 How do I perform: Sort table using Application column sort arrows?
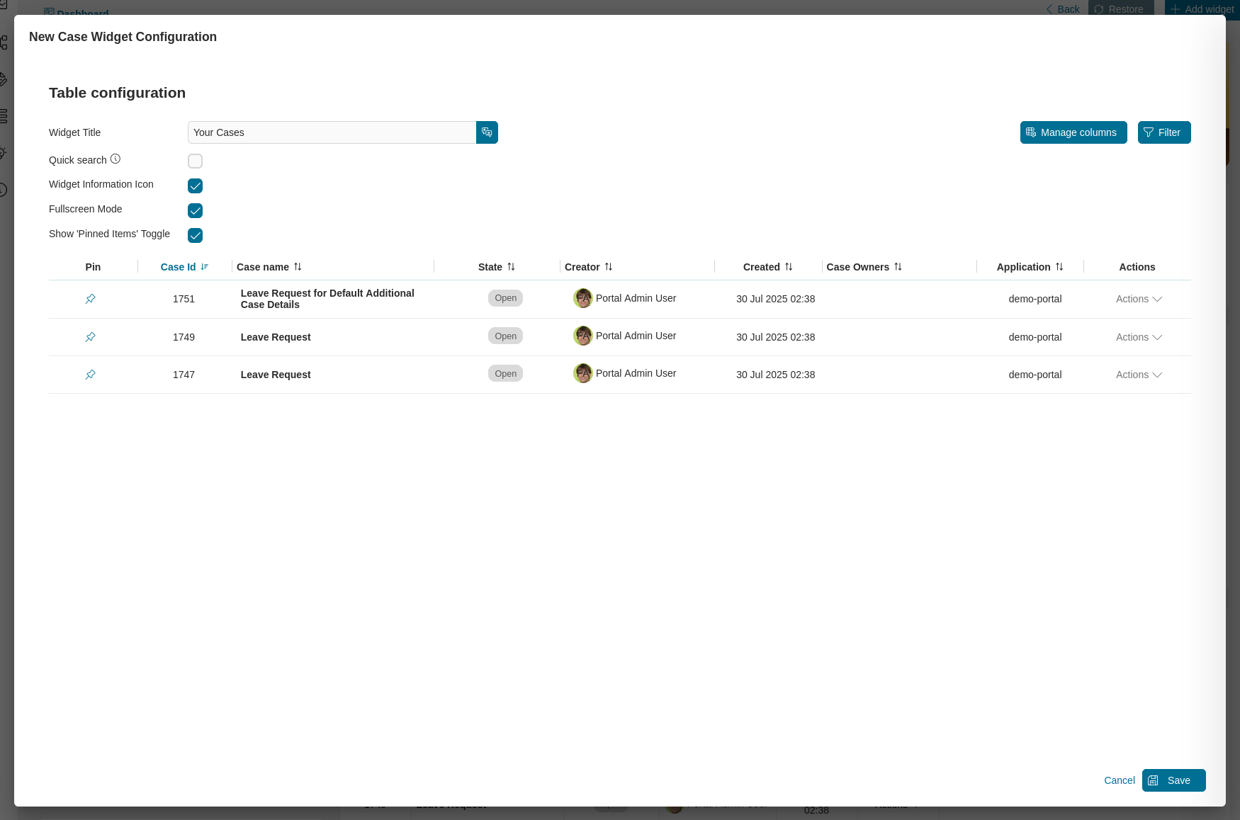1059,267
